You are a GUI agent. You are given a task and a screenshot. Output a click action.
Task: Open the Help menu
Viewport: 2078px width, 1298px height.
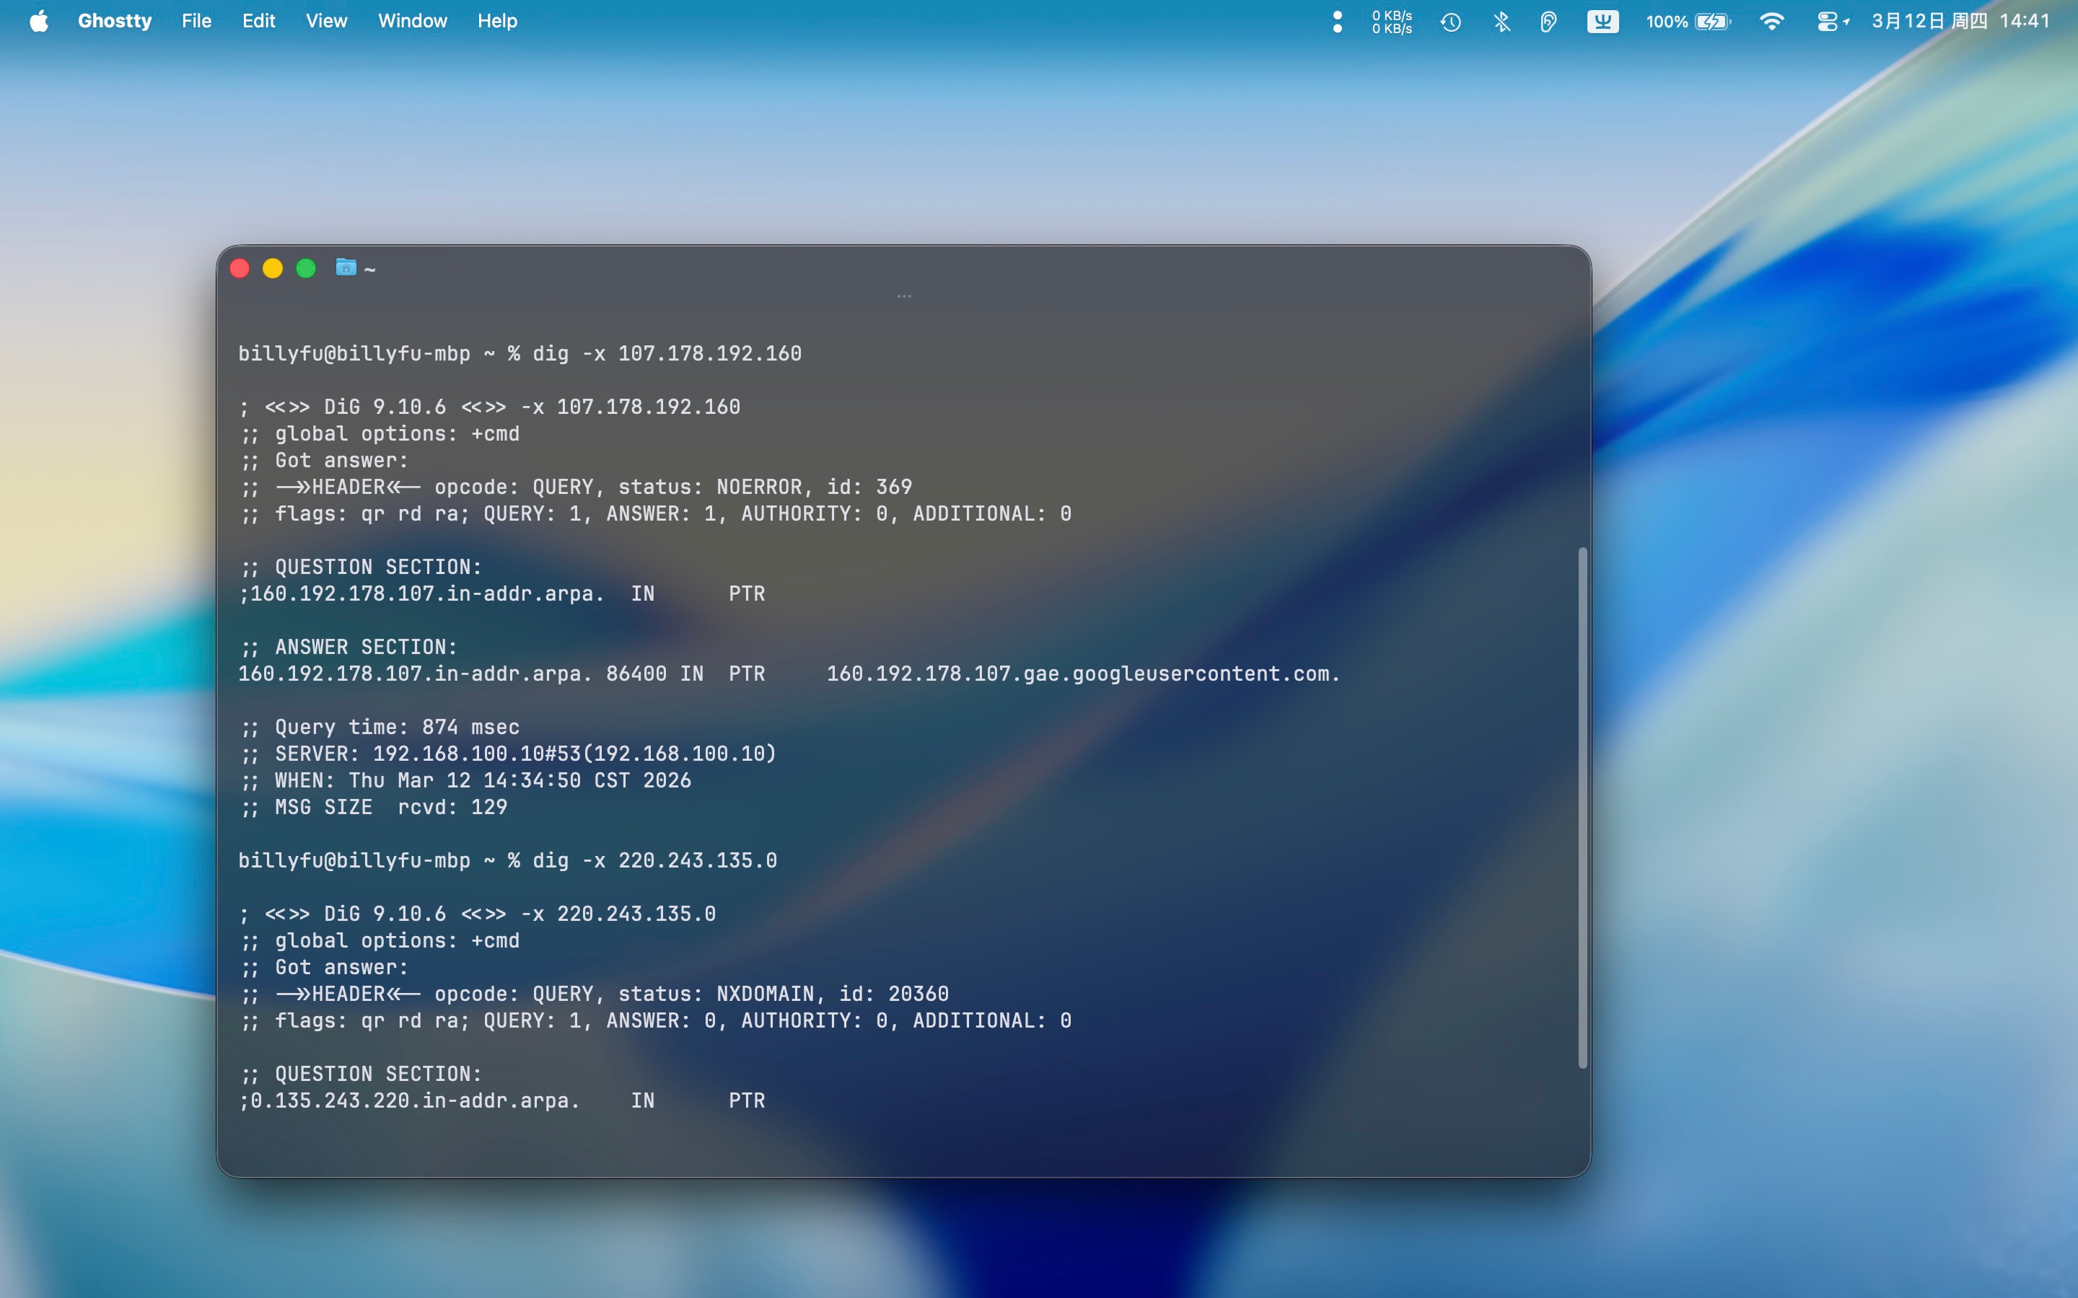(x=497, y=21)
